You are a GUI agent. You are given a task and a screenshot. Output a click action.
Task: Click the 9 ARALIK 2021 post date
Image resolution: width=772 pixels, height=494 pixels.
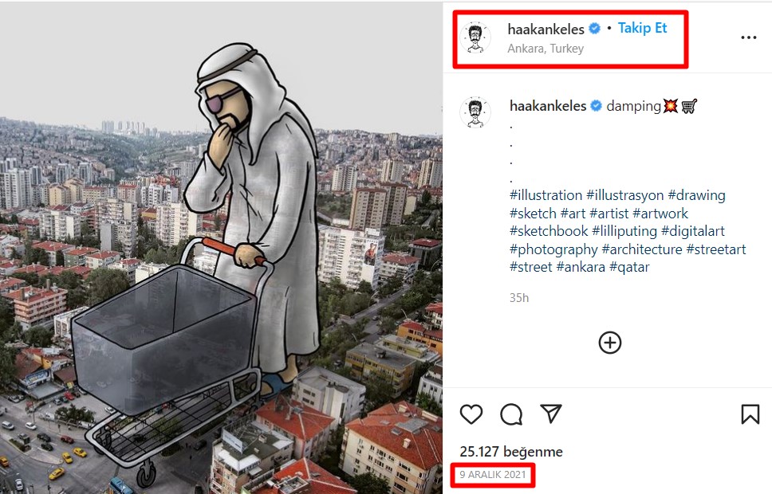click(x=493, y=475)
